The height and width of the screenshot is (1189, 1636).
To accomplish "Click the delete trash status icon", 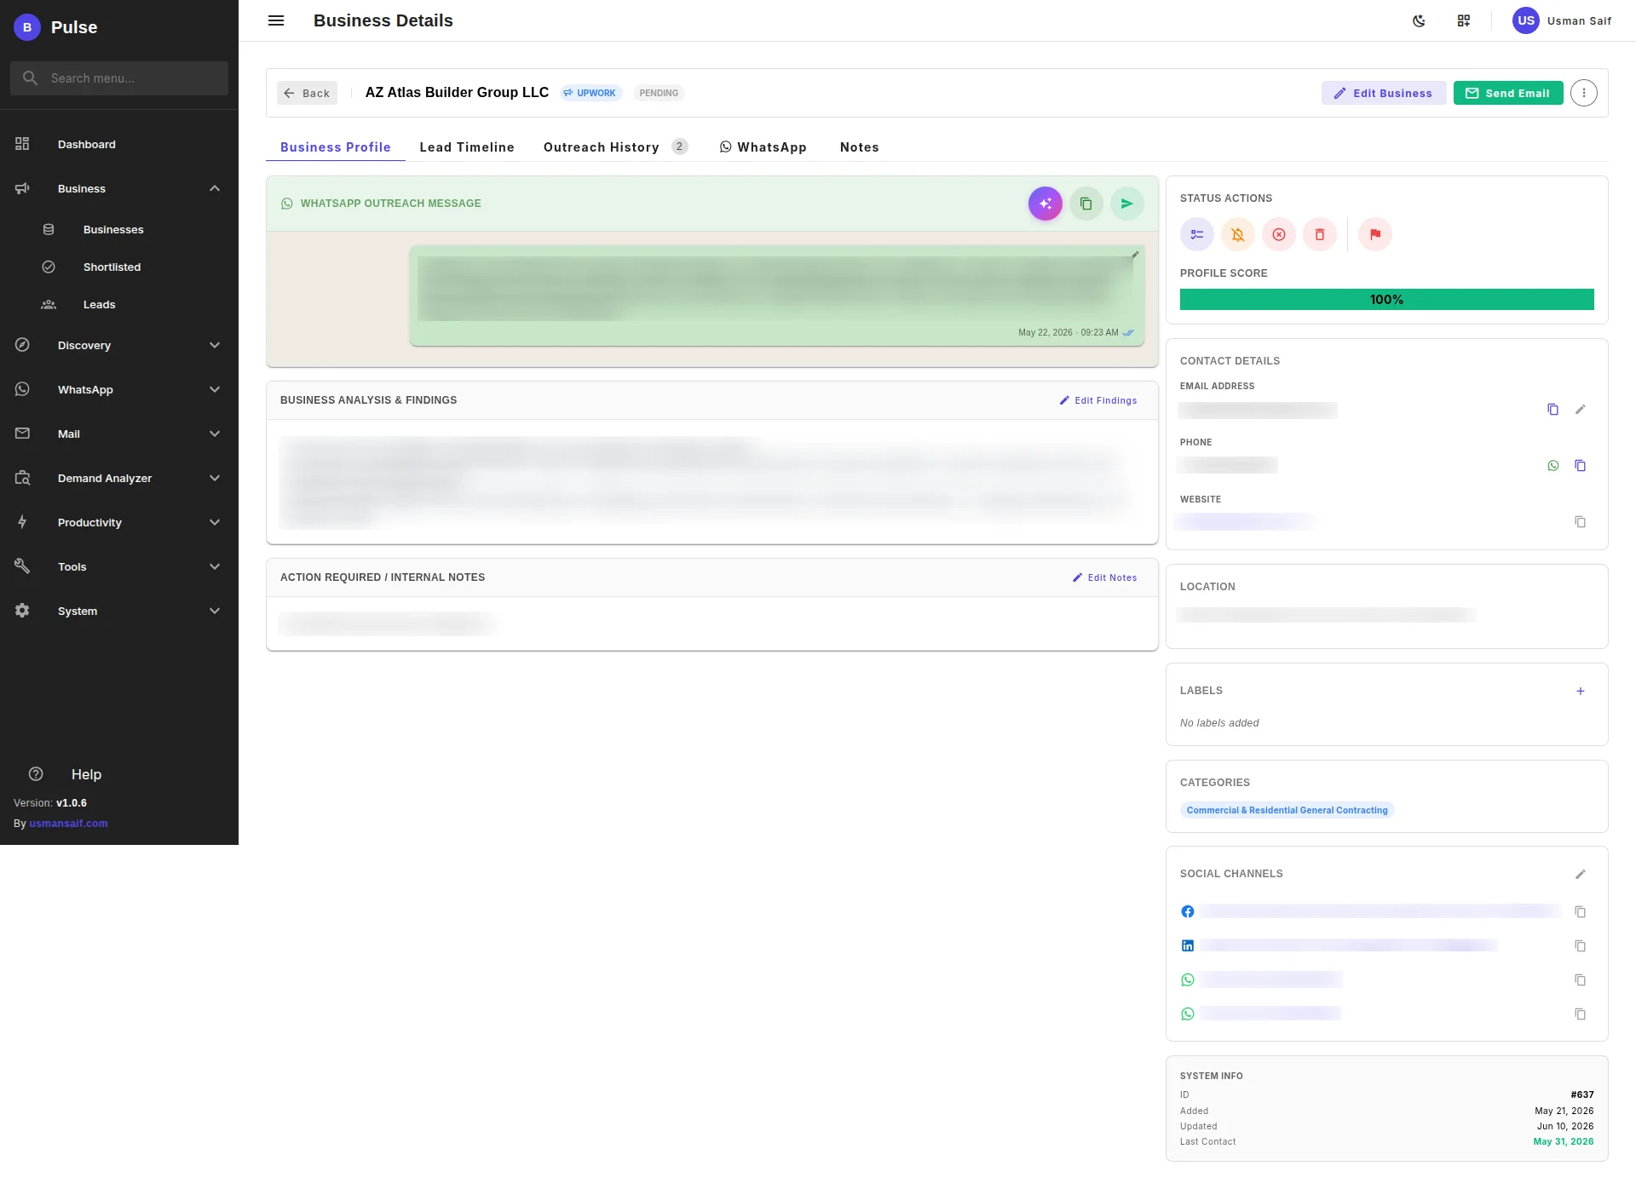I will click(1320, 234).
